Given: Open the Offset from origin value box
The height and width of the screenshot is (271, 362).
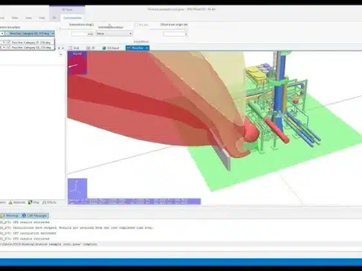Looking at the screenshot, I should pos(175,34).
